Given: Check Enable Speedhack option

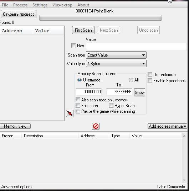Looking at the screenshot, I should [x=150, y=81].
